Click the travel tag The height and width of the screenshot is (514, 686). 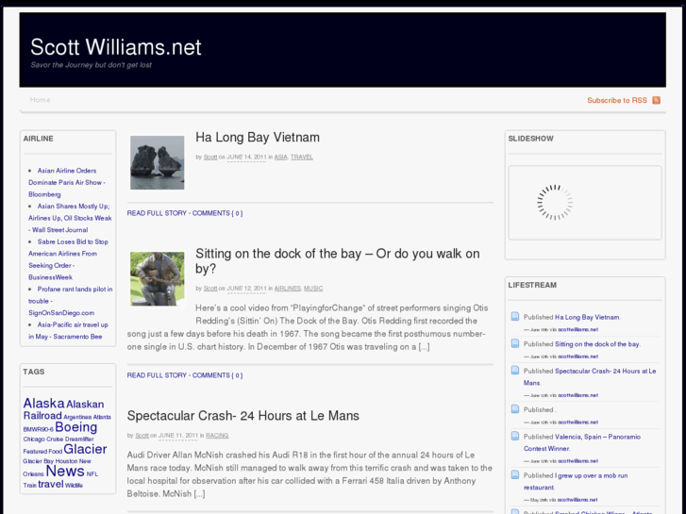[51, 484]
